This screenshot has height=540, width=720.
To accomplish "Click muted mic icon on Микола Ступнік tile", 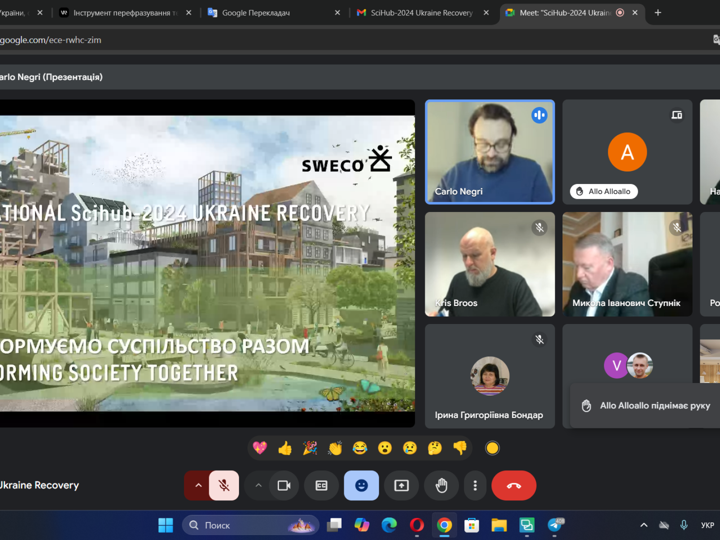I will pyautogui.click(x=677, y=228).
